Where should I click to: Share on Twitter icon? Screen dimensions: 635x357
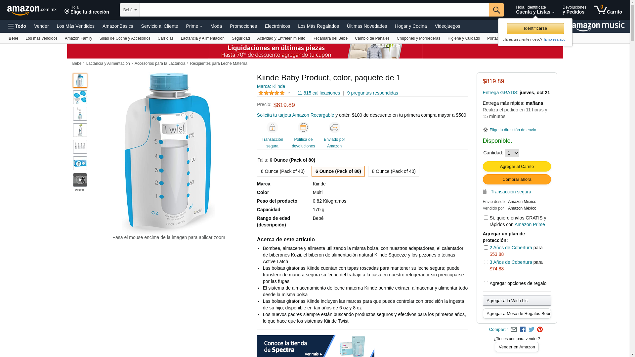tap(531, 330)
